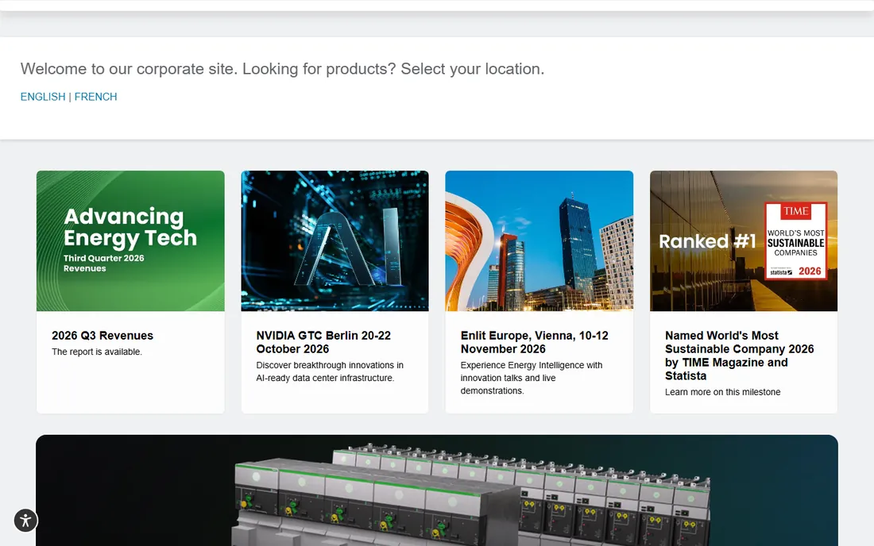Viewport: 874px width, 546px height.
Task: Open Enlit Europe, Vienna heading
Action: [534, 342]
